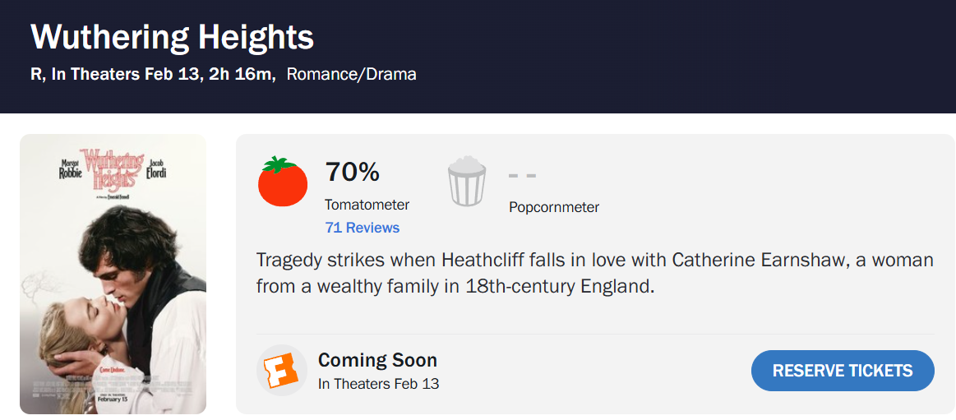Click In Theaters Feb 13 in header
Image resolution: width=956 pixels, height=420 pixels.
click(x=126, y=74)
